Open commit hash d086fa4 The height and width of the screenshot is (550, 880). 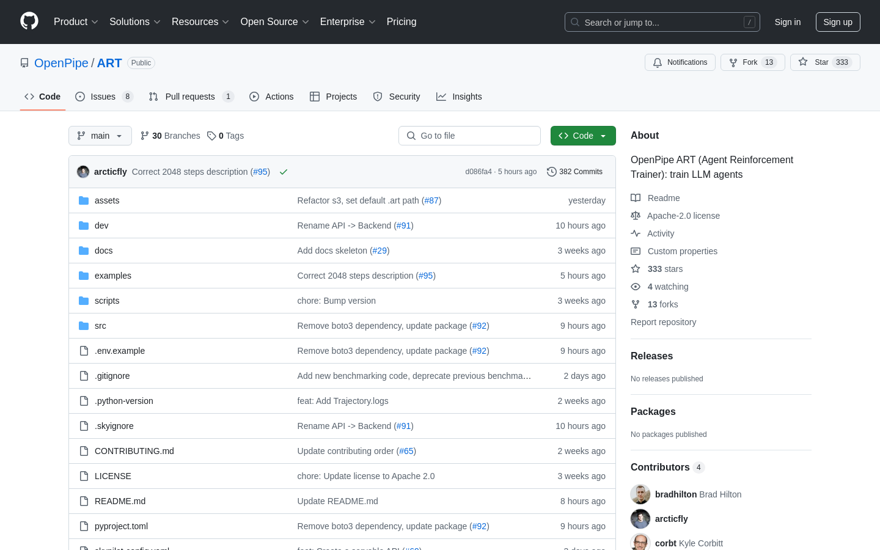[x=479, y=172]
